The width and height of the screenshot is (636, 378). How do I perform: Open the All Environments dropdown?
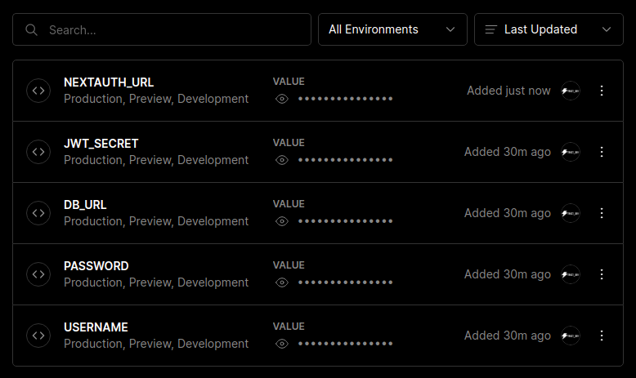tap(392, 29)
